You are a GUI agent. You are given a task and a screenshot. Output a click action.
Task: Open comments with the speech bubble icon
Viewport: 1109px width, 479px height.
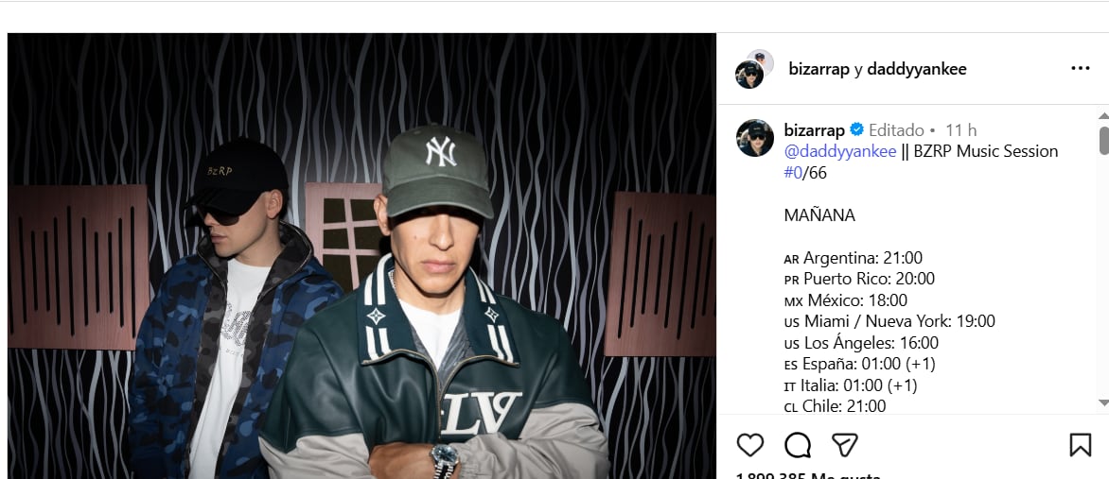pyautogui.click(x=798, y=445)
